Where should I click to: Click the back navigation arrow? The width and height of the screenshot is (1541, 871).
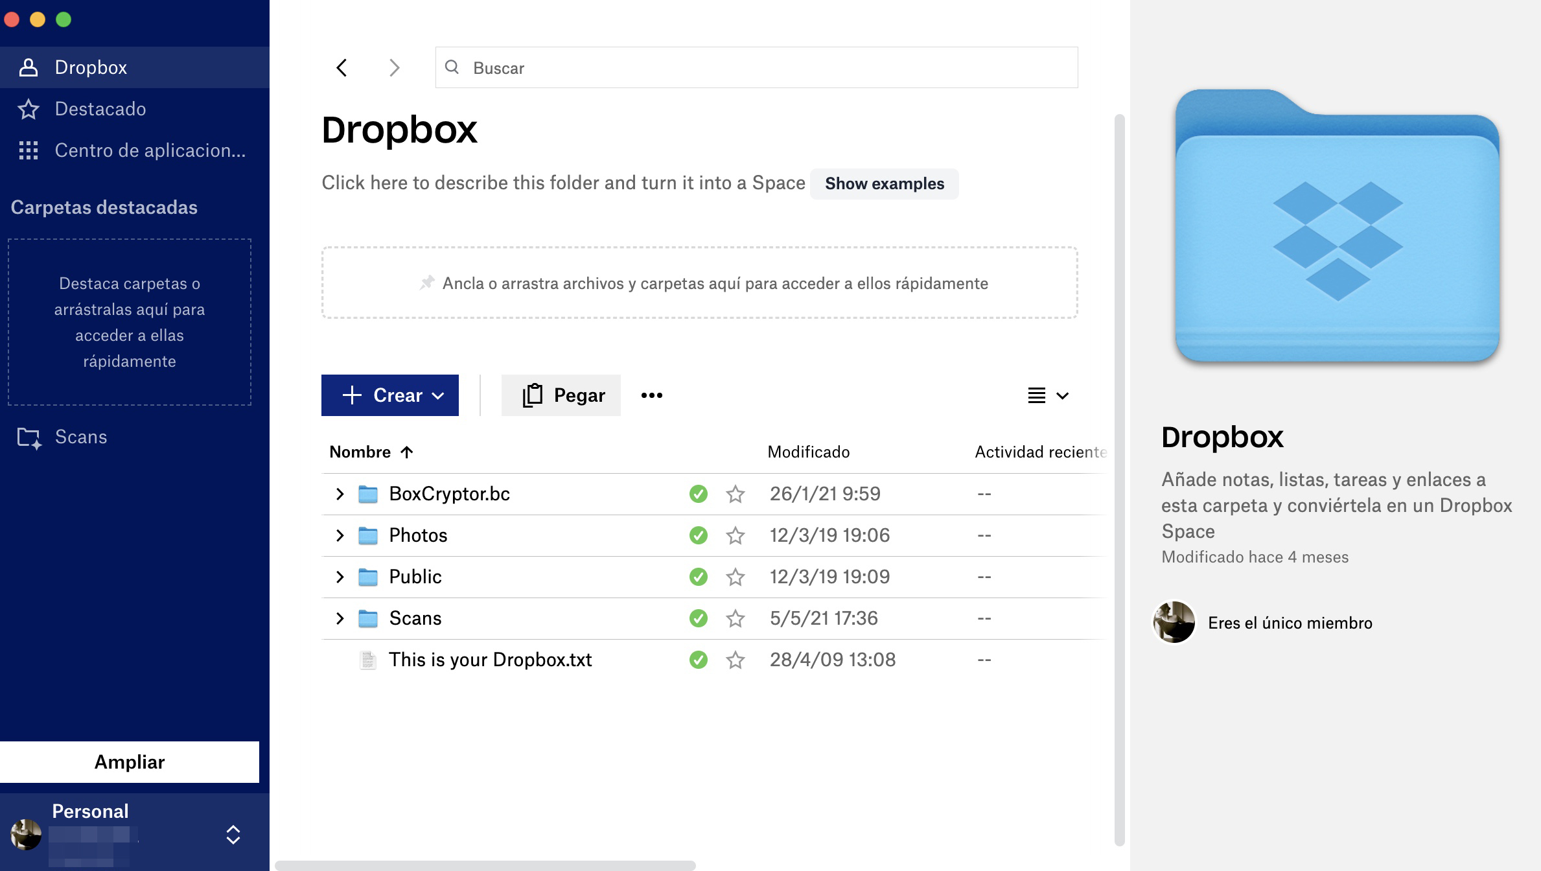click(x=342, y=67)
